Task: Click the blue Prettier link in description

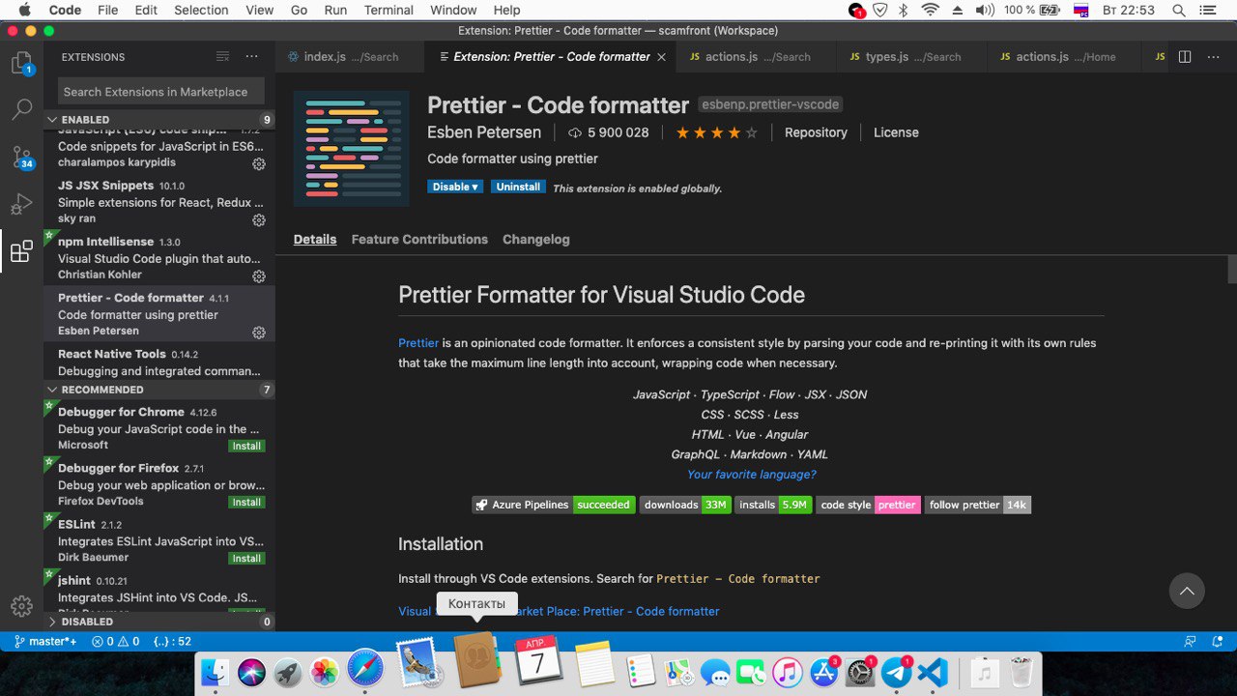Action: click(x=418, y=343)
